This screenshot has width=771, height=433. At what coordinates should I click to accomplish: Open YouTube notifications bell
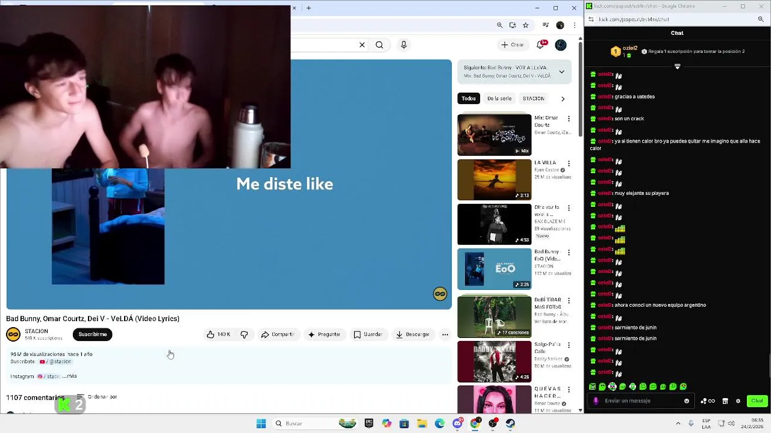pyautogui.click(x=541, y=45)
